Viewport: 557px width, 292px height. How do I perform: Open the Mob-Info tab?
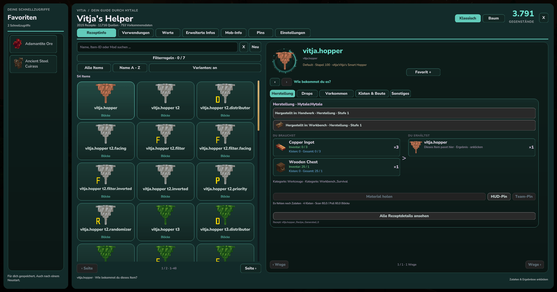[234, 33]
